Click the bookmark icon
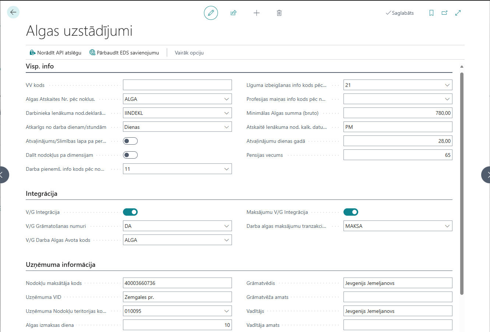The image size is (490, 332). click(431, 13)
